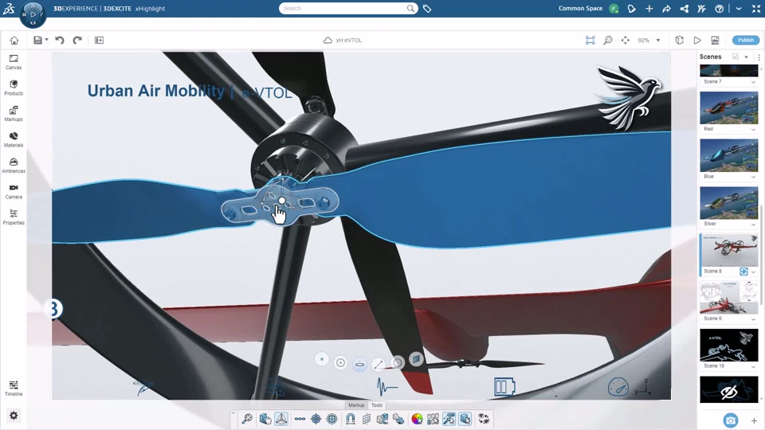Expand the Silver scene options chevron
Viewport: 765px width, 430px height.
[753, 225]
